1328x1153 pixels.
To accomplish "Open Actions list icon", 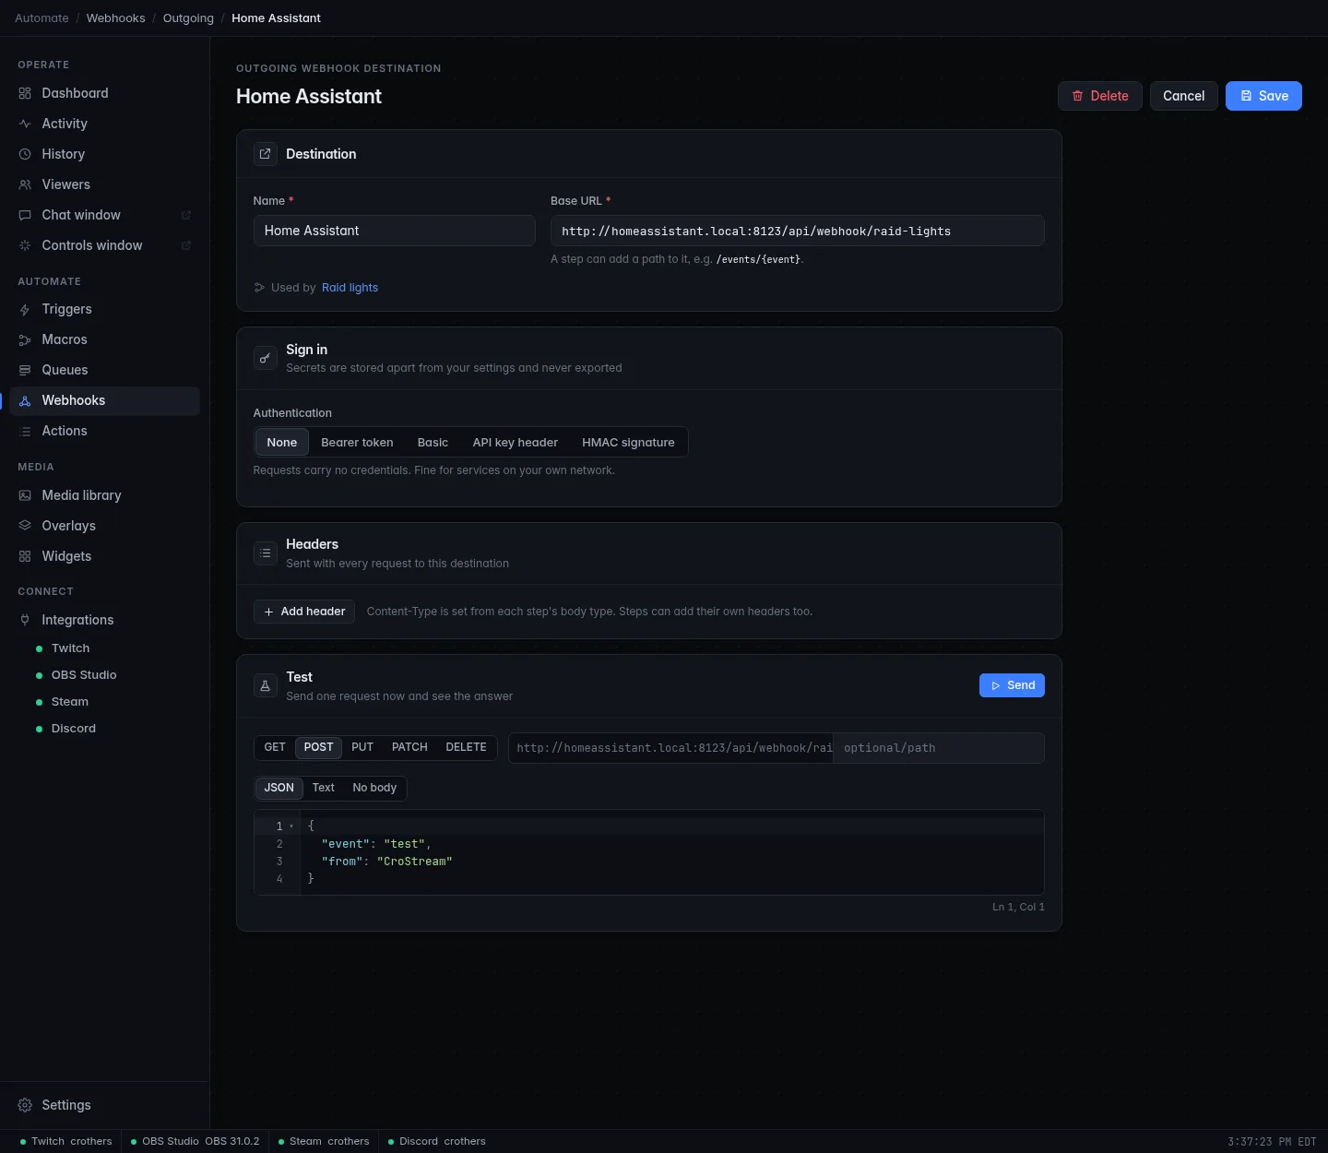I will click(x=25, y=431).
